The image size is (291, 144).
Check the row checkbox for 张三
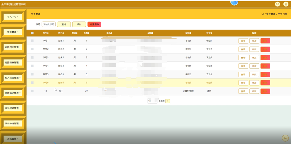pos(32,91)
